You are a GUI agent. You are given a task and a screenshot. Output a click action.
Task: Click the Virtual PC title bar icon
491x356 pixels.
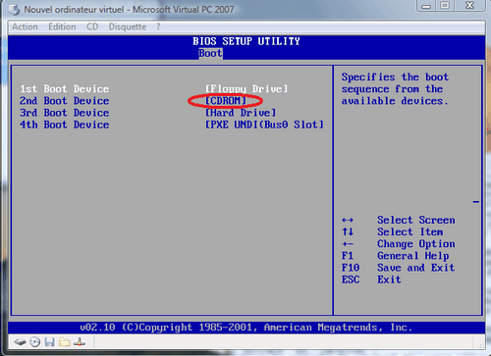[14, 10]
